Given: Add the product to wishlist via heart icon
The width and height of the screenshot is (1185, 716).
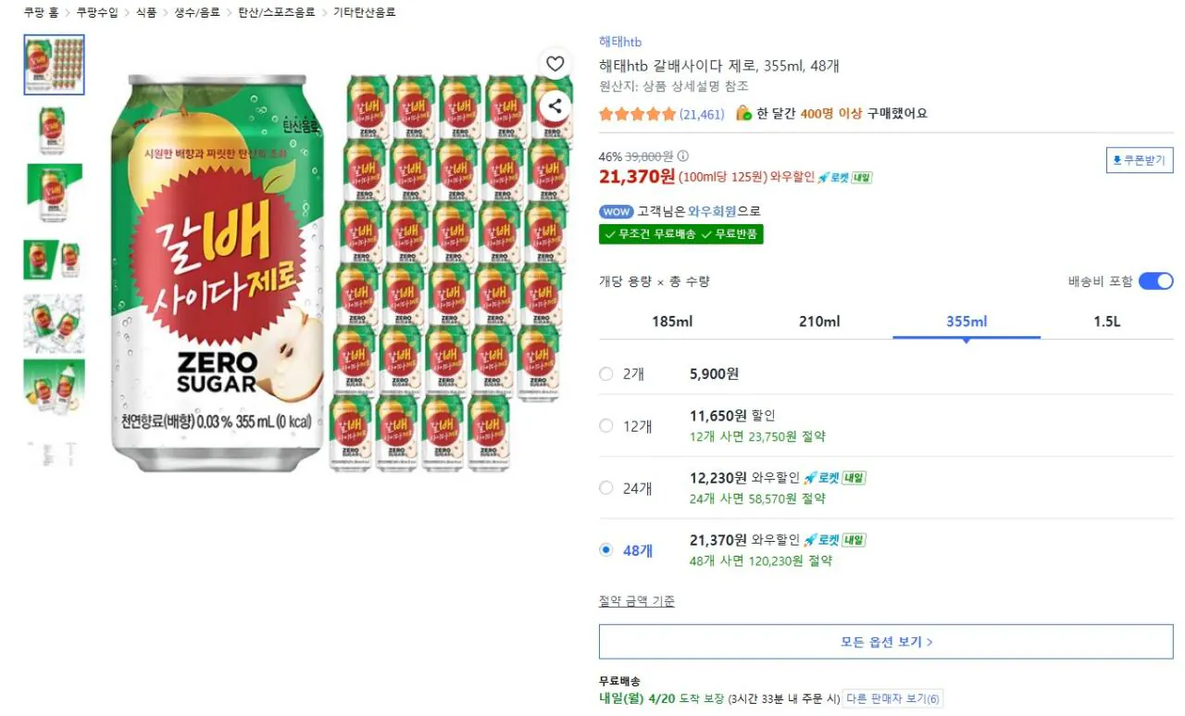Looking at the screenshot, I should point(555,64).
